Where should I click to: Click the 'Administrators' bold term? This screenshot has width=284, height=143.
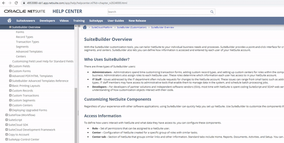pyautogui.click(x=102, y=72)
